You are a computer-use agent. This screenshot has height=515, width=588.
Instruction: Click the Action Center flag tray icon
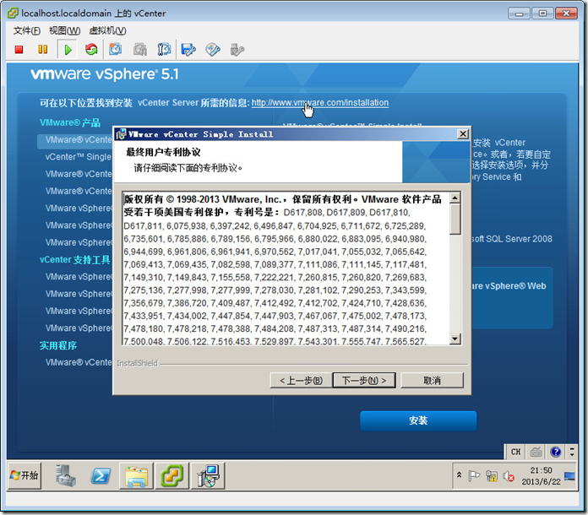[475, 476]
